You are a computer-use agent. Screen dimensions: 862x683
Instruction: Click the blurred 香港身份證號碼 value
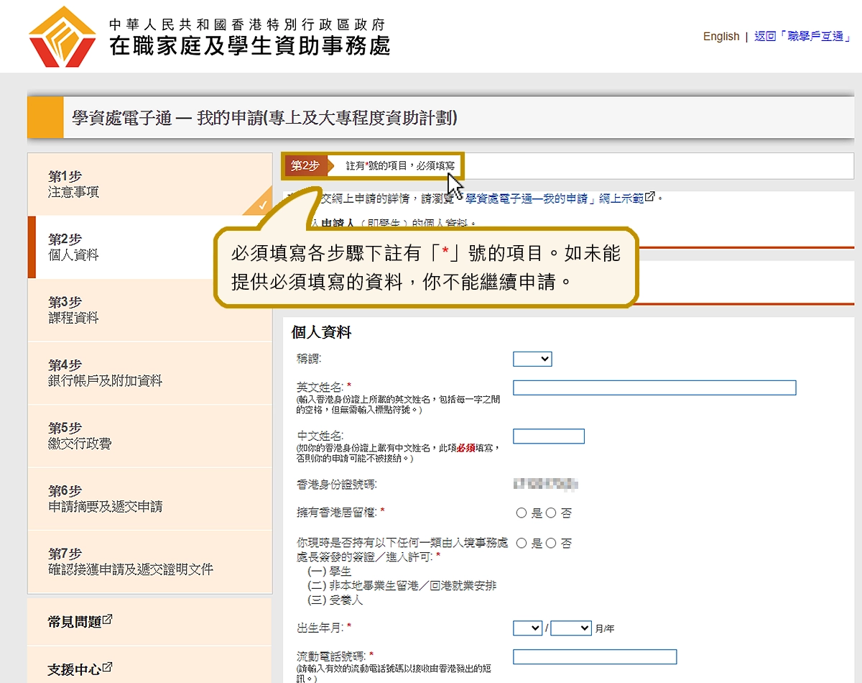pyautogui.click(x=546, y=485)
